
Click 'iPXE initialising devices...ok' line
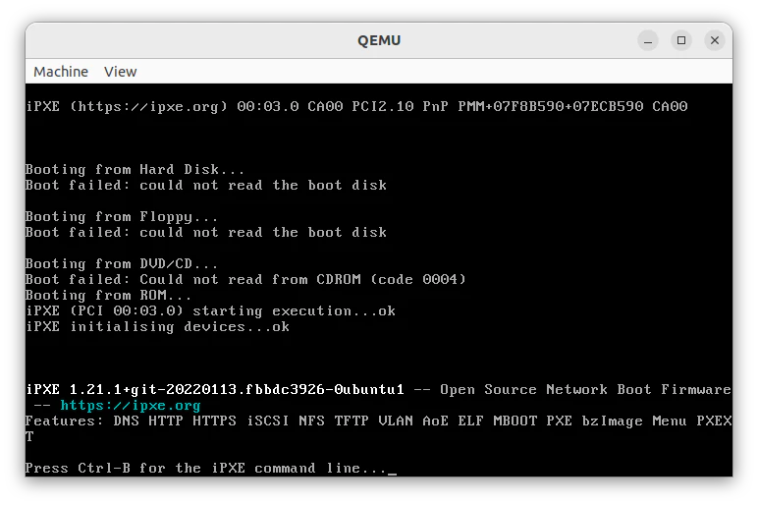click(x=158, y=326)
